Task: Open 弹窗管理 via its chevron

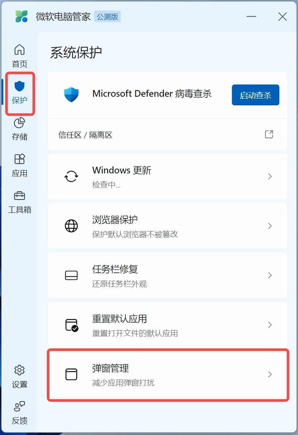Action: point(270,374)
